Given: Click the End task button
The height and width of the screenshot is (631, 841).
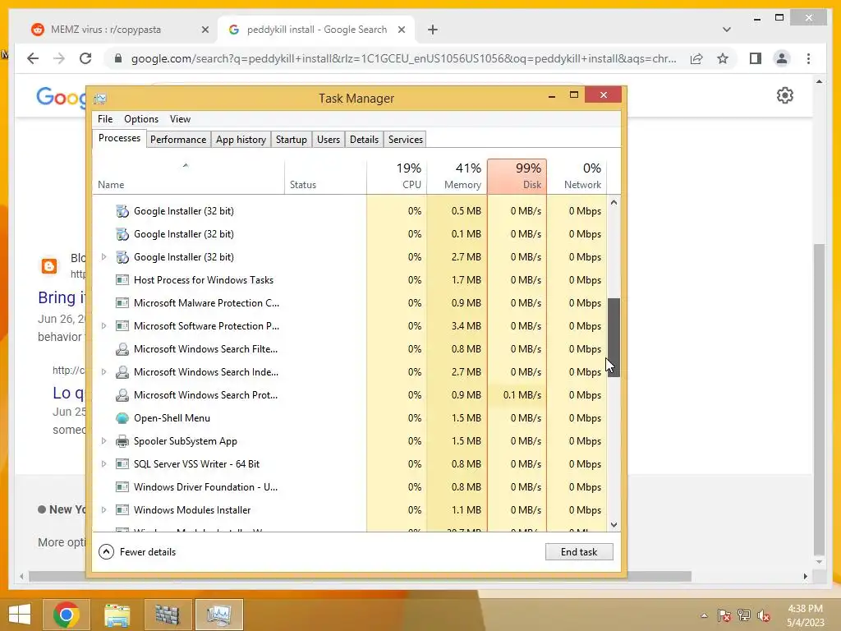Looking at the screenshot, I should [579, 551].
